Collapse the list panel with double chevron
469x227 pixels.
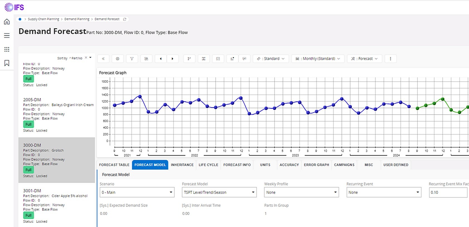(x=103, y=59)
